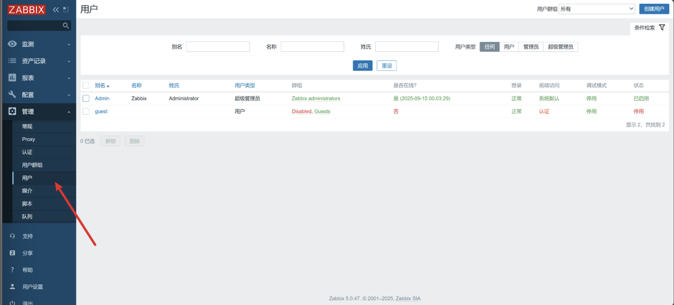Check the Admin row checkbox
674x305 pixels.
pos(86,99)
